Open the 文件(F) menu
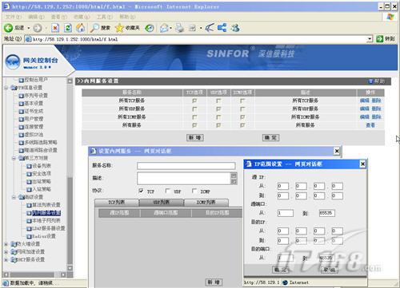Viewport: 400px width, 288px height. (14, 17)
